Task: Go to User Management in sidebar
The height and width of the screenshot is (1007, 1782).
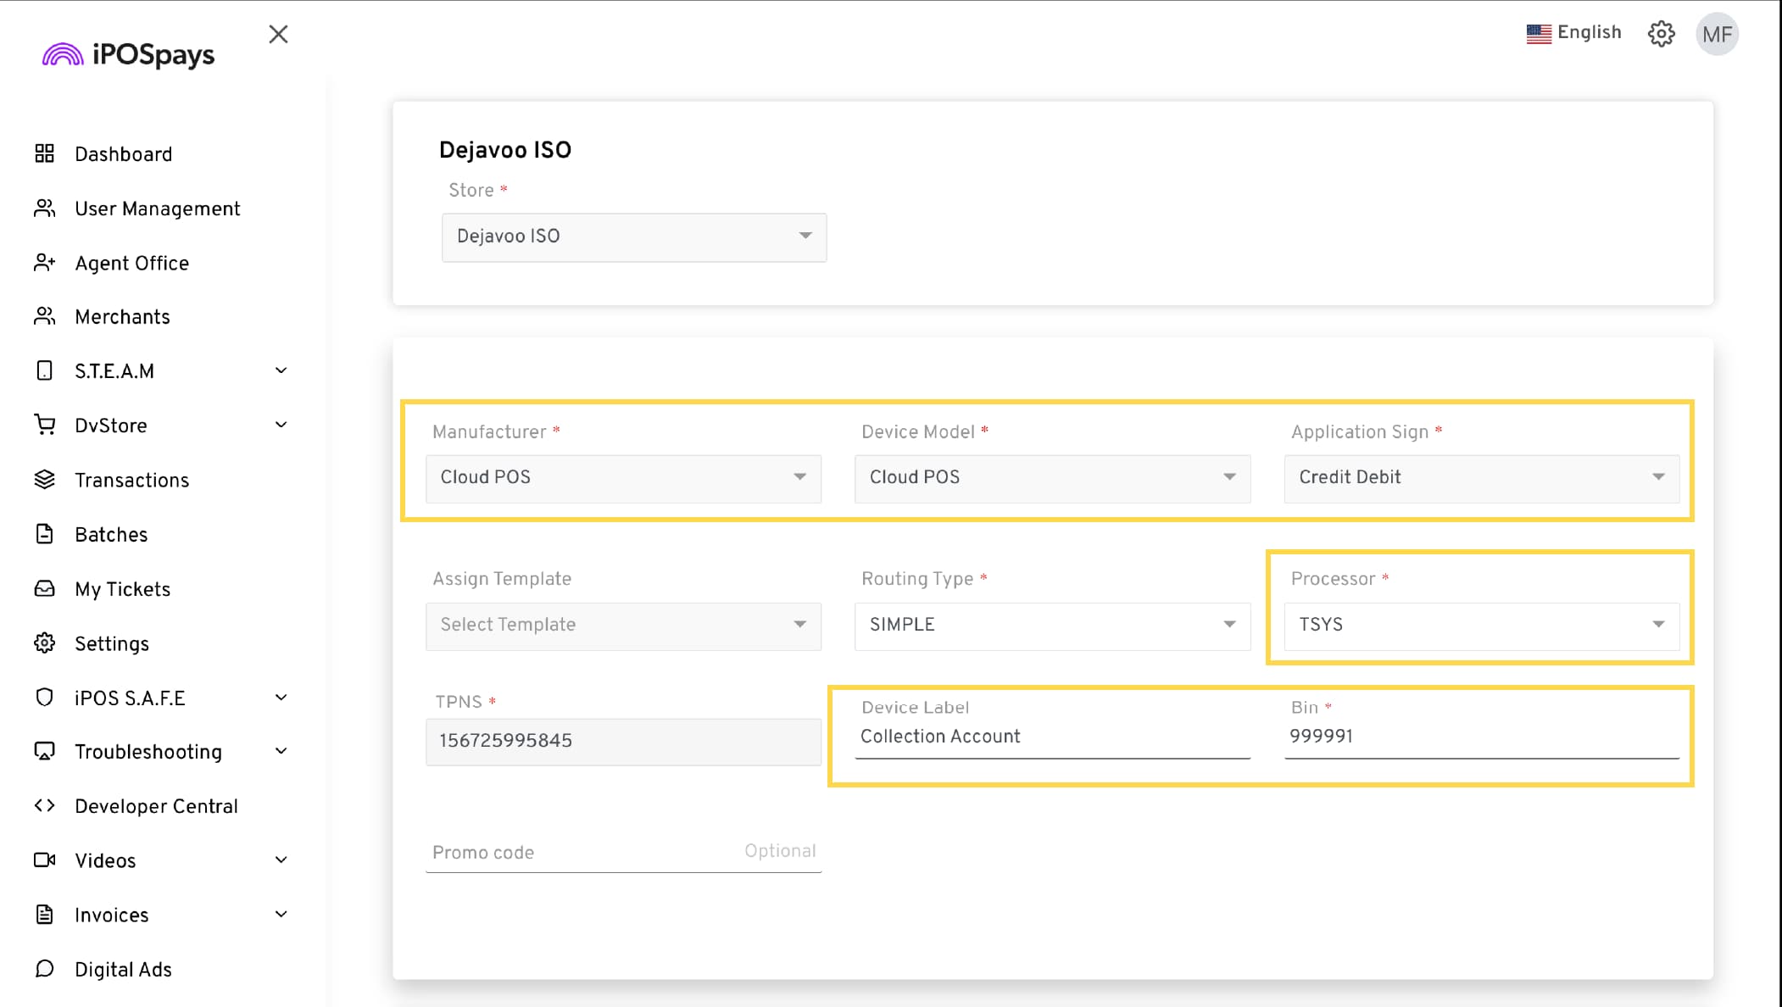Action: (x=157, y=209)
